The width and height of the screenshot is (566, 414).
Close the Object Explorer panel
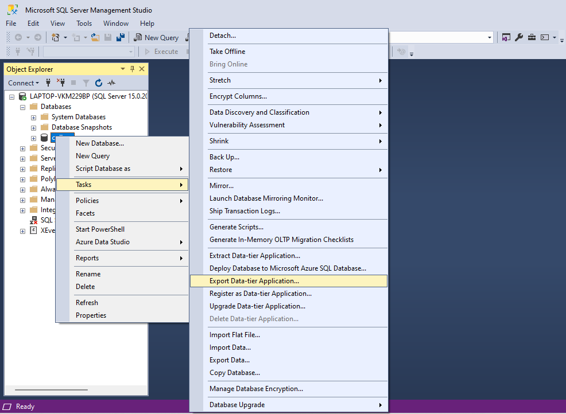[x=142, y=69]
